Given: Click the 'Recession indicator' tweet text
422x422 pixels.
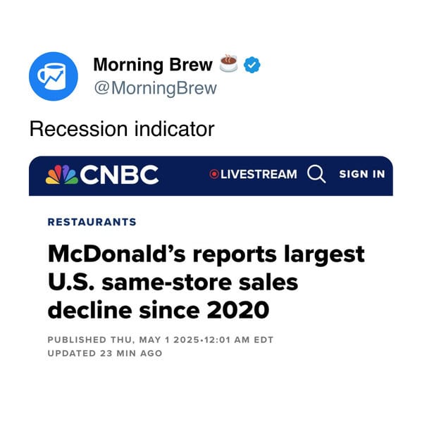Looking at the screenshot, I should click(122, 129).
